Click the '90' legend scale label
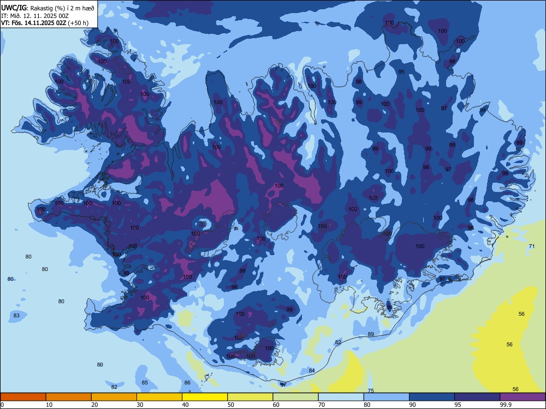The image size is (546, 409). [412, 405]
